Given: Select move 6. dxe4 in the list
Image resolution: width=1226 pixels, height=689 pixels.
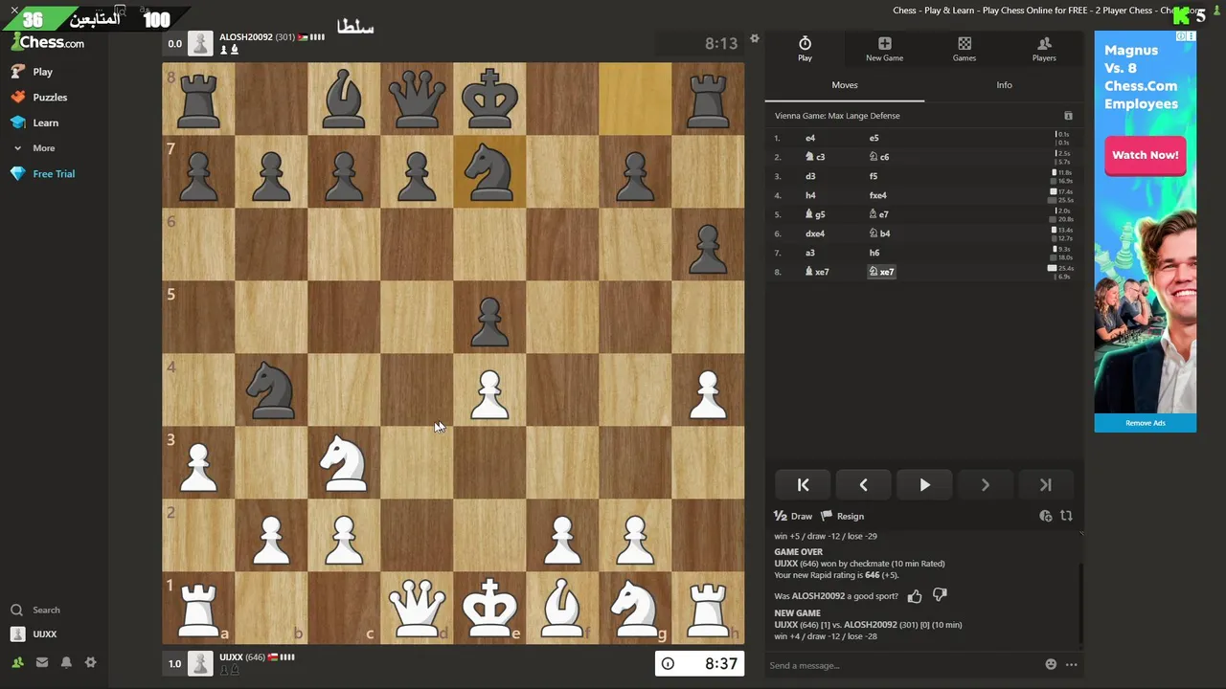Looking at the screenshot, I should [x=815, y=233].
